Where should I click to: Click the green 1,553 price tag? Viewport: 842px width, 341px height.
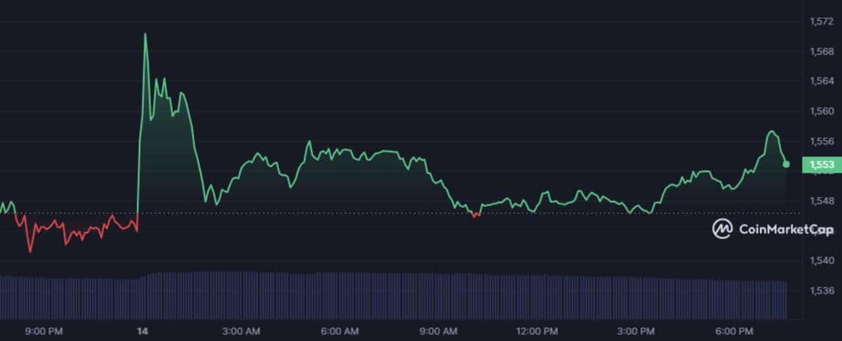click(x=822, y=165)
